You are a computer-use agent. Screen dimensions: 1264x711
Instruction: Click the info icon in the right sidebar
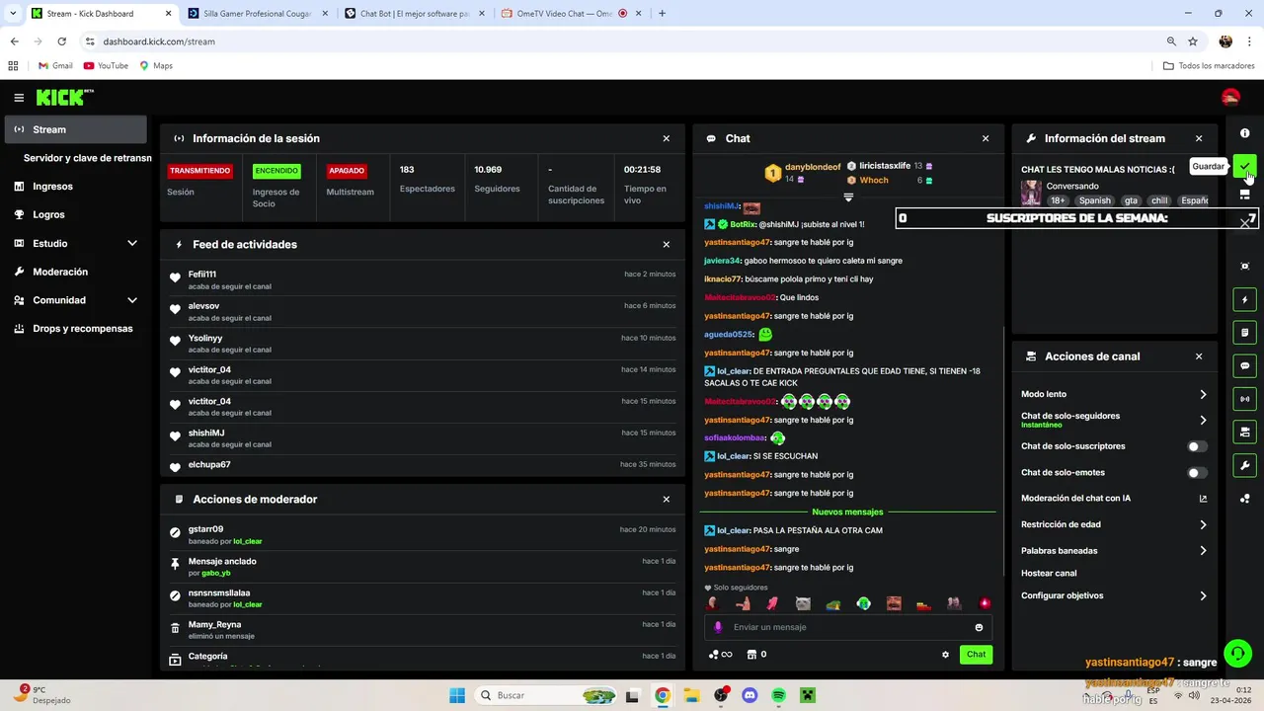1244,133
